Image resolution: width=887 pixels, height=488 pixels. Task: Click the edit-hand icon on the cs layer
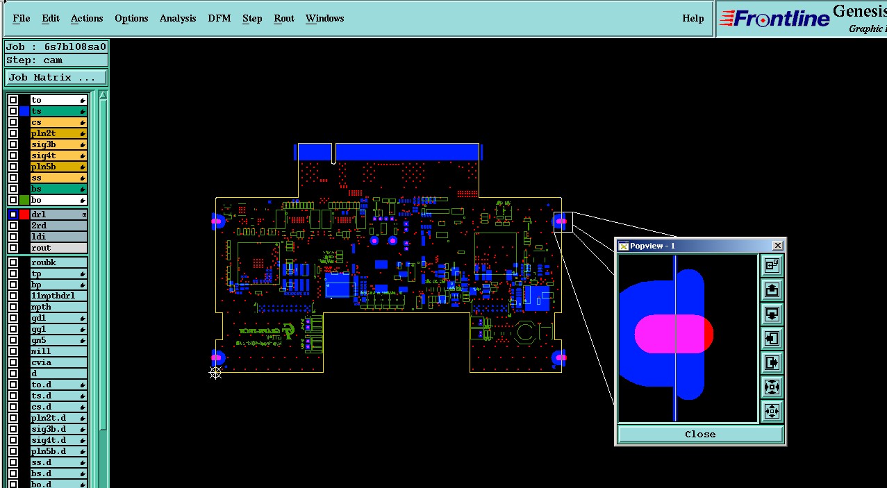pos(83,122)
